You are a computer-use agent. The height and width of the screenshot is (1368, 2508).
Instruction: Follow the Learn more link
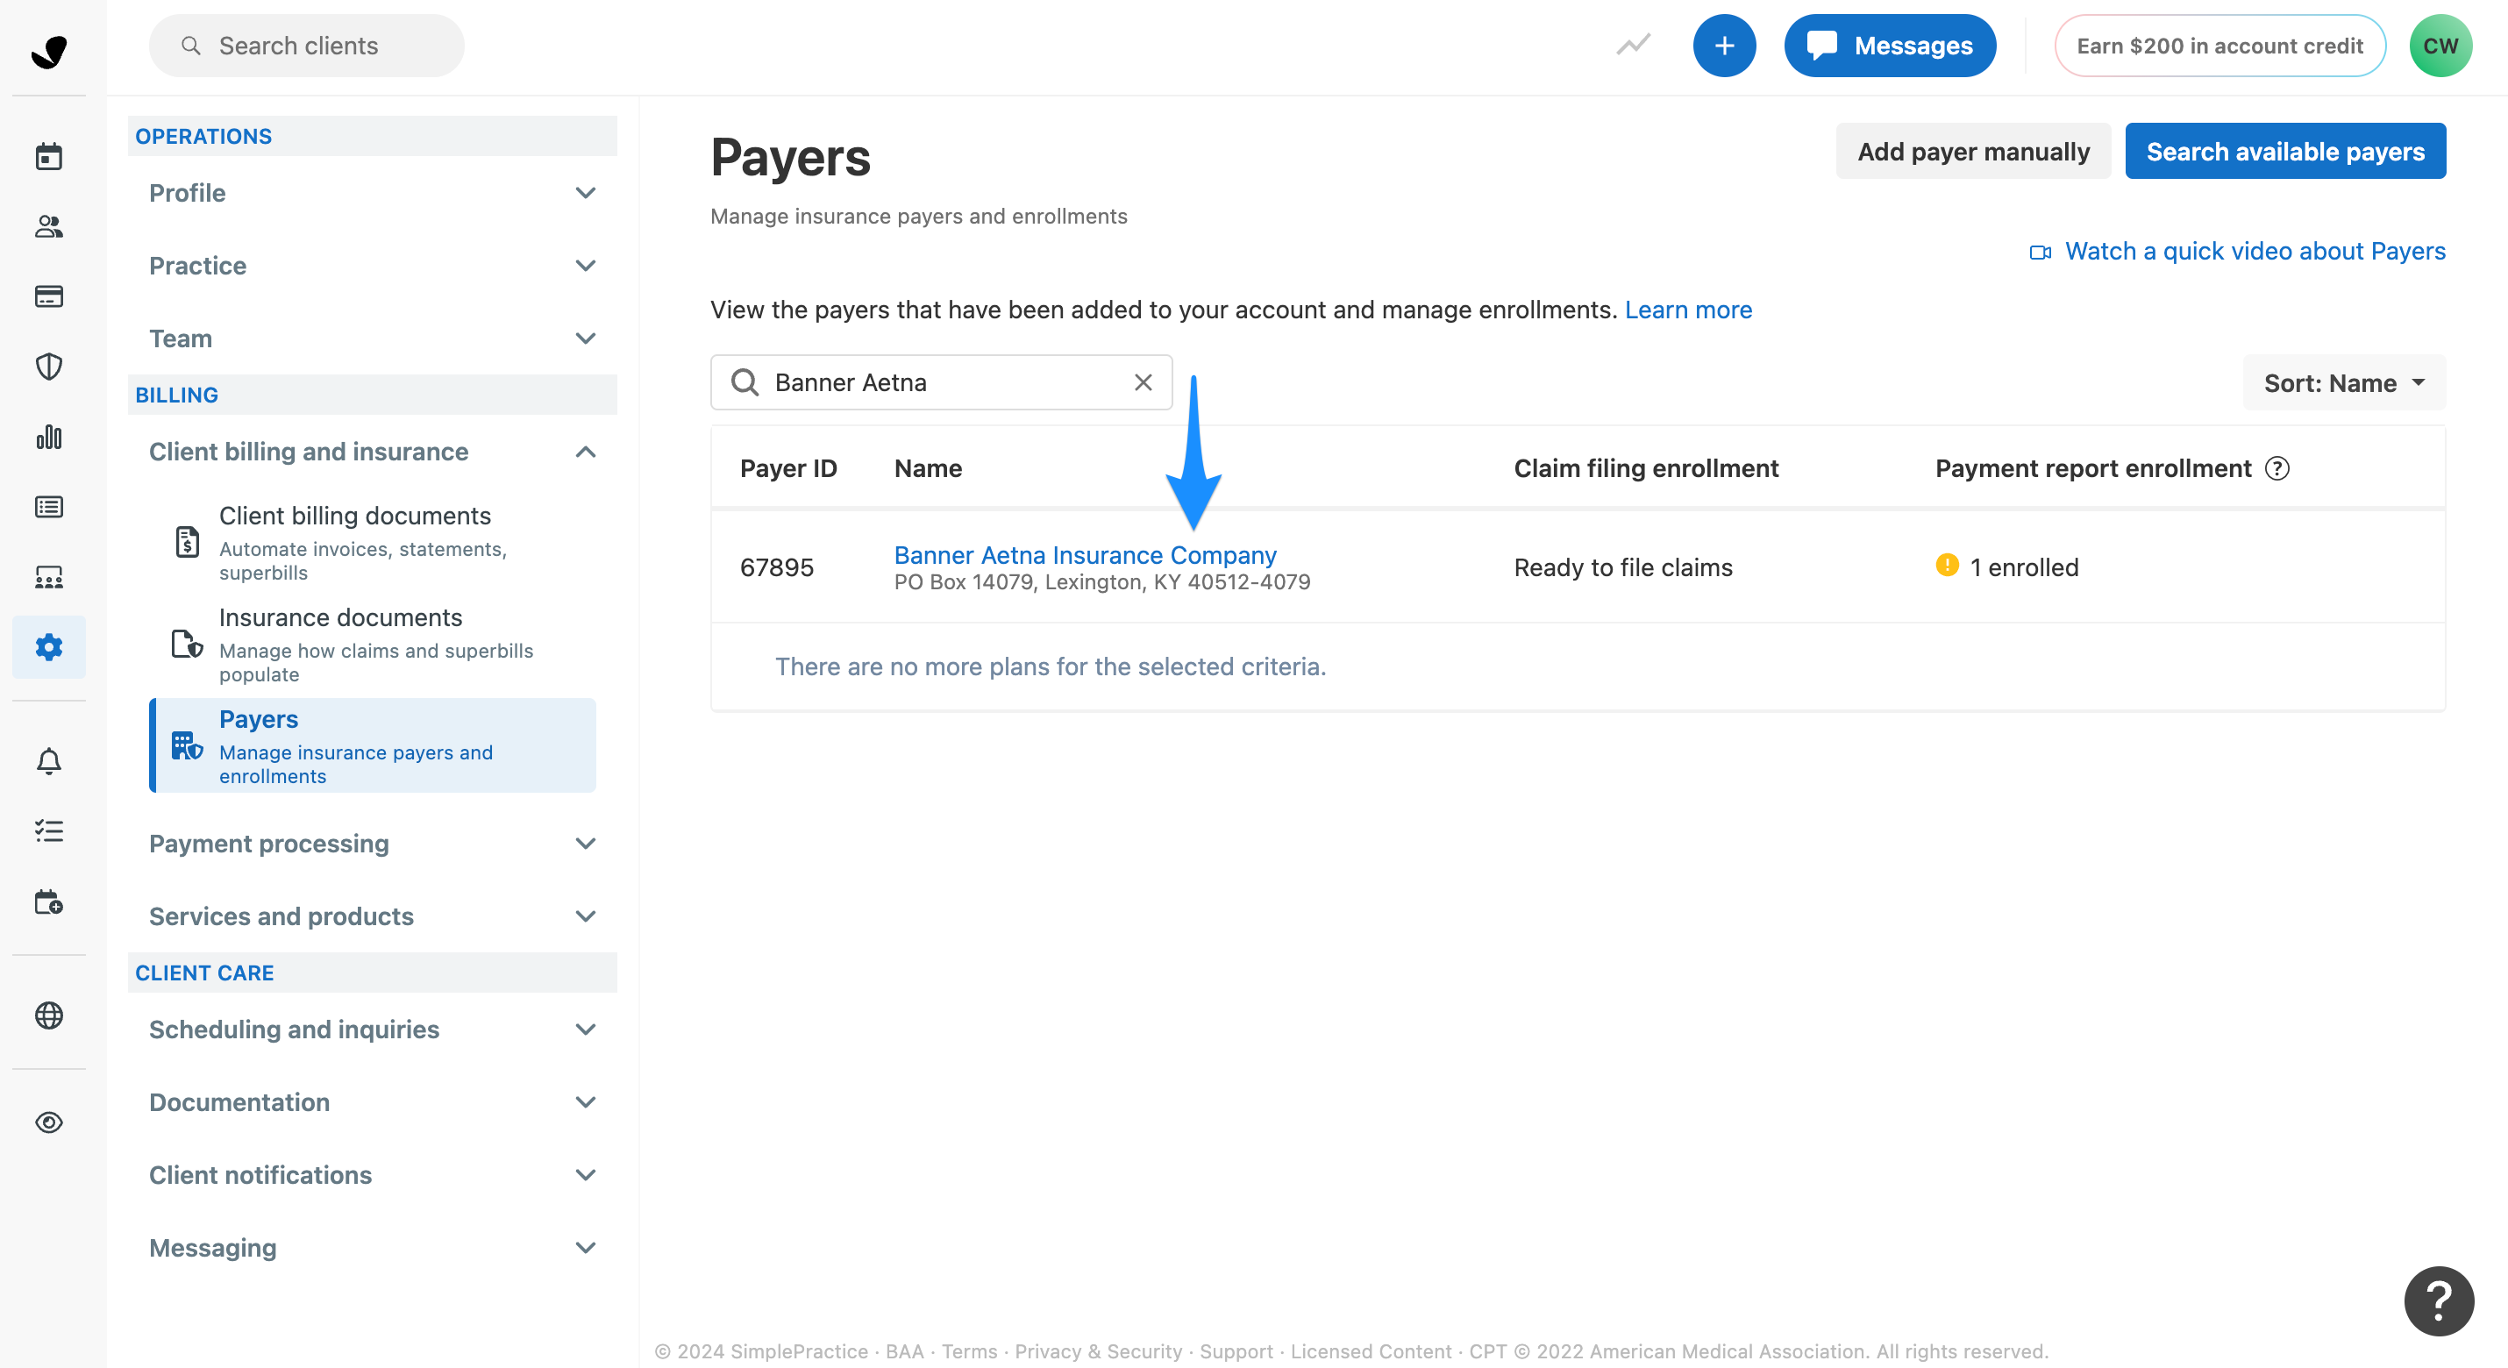point(1687,310)
